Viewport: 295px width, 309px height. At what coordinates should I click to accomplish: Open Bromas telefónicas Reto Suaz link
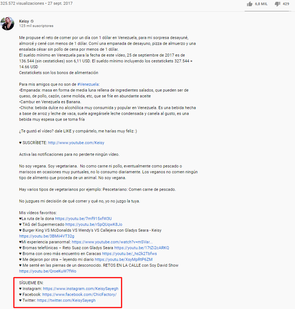click(142, 248)
